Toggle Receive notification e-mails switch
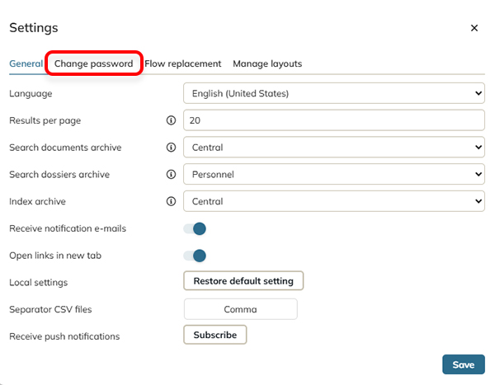 click(195, 228)
